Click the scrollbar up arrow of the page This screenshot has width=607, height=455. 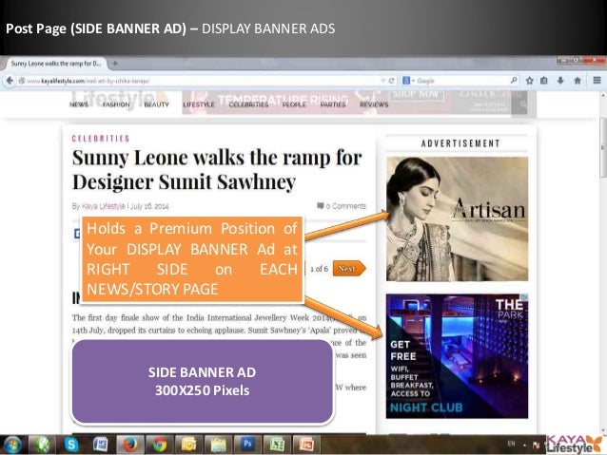click(603, 95)
